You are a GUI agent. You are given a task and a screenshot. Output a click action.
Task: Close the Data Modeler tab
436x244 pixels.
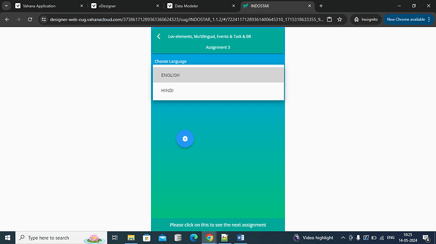[234, 6]
